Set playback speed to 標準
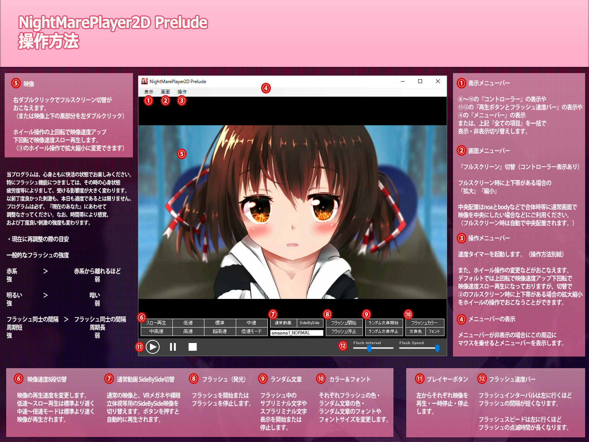589x442 pixels. click(220, 323)
